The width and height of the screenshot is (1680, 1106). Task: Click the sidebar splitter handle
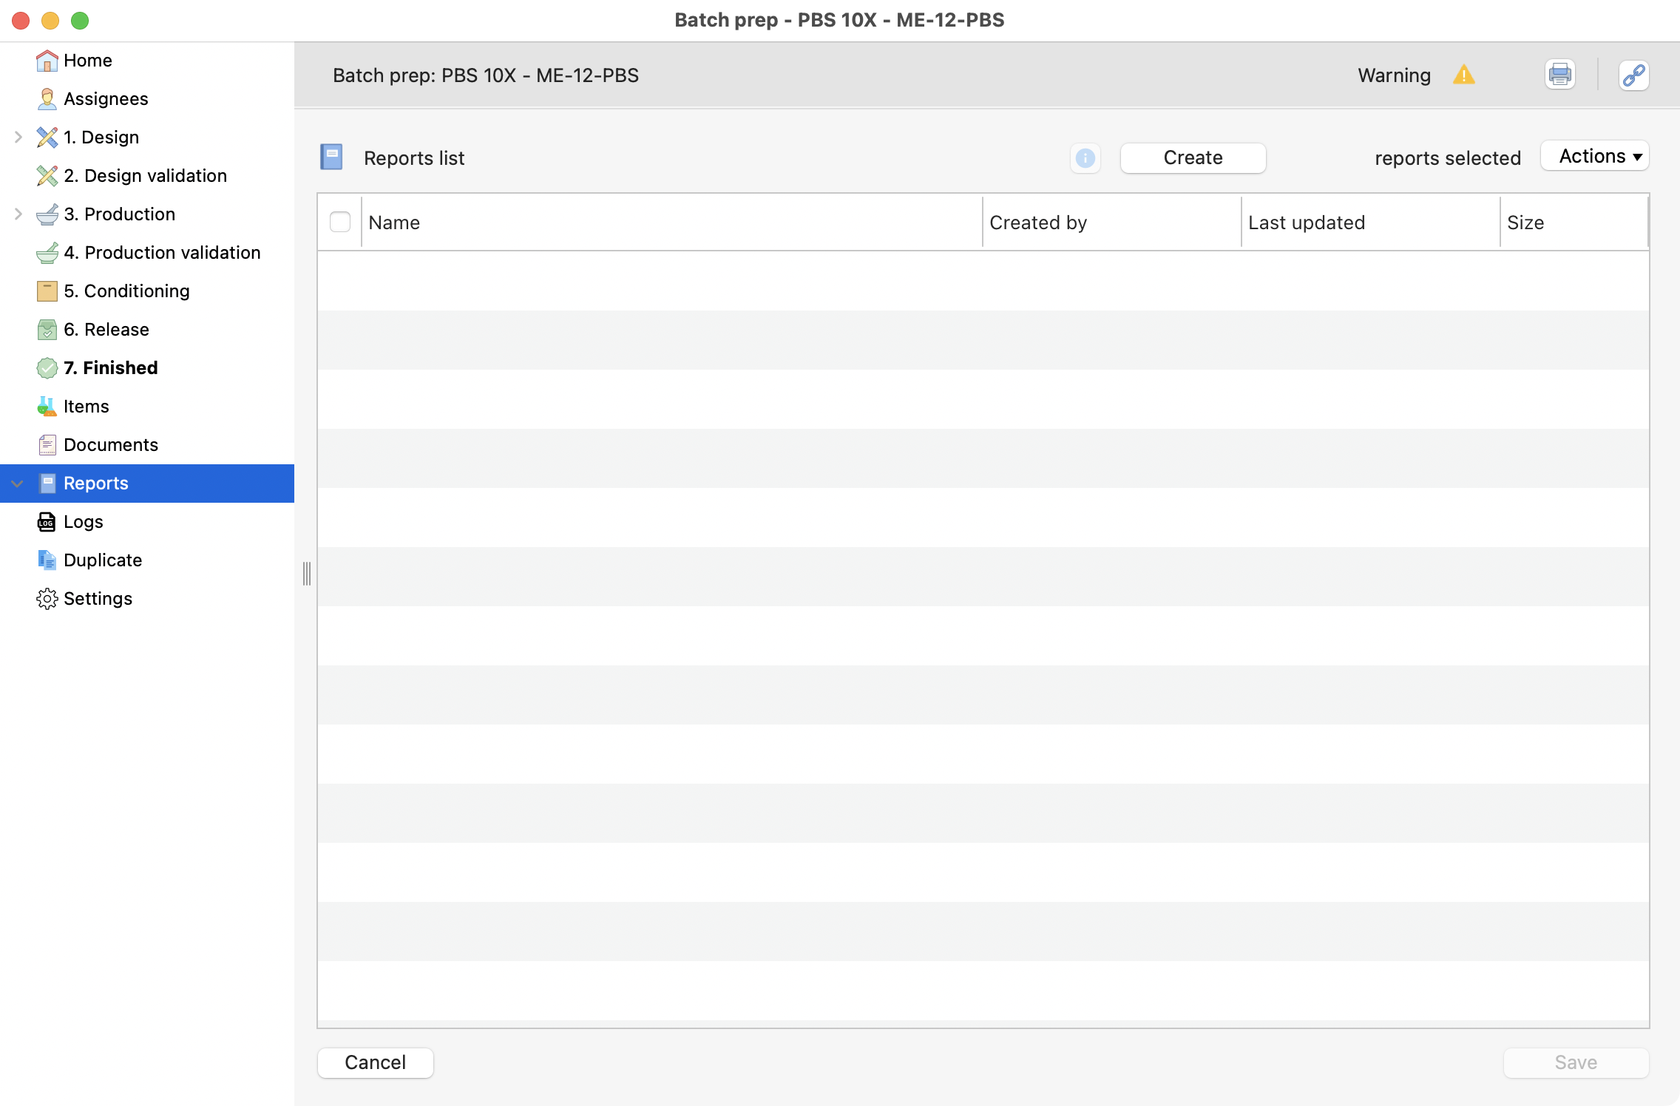(x=306, y=574)
